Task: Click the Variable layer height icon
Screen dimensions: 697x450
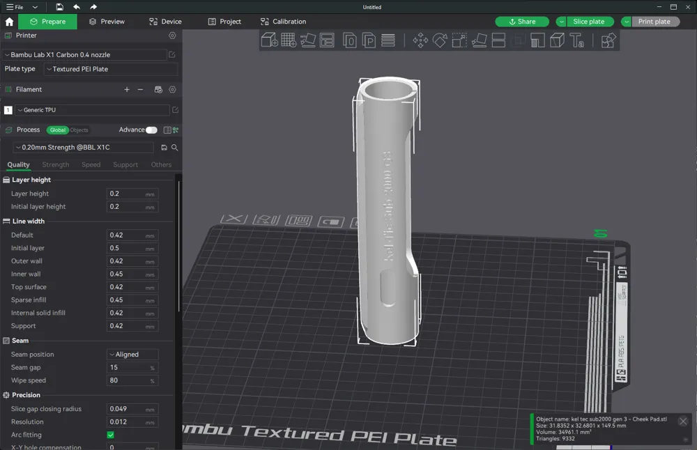Action: pyautogui.click(x=388, y=40)
